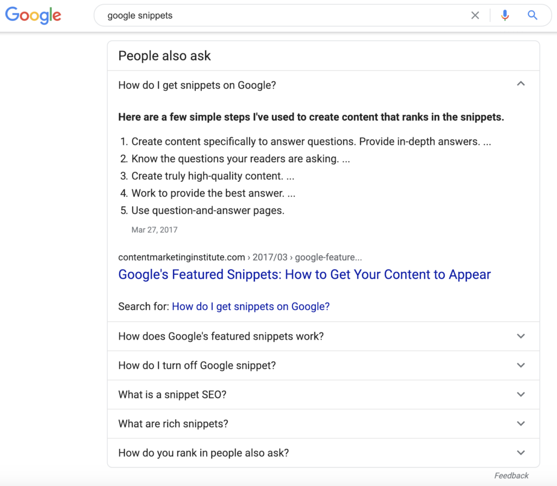Click chevron beside featured snippets work question
557x486 pixels.
pos(521,336)
